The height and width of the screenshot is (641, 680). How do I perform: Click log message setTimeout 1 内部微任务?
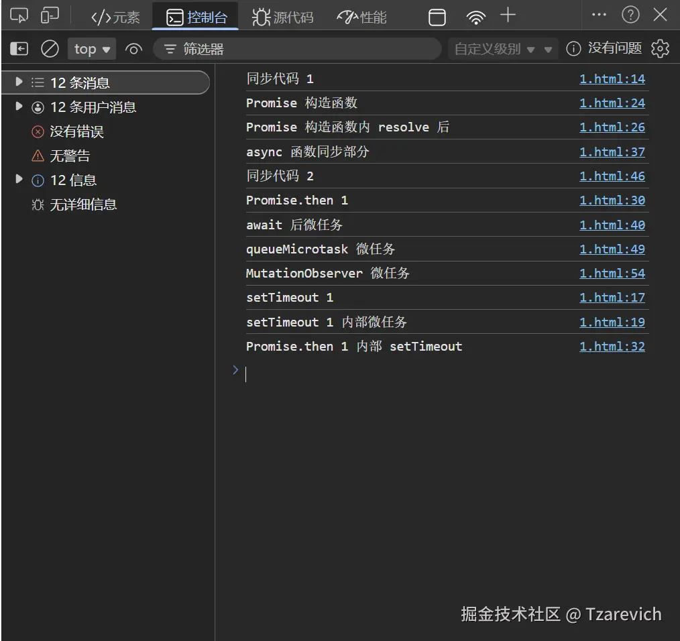(327, 323)
